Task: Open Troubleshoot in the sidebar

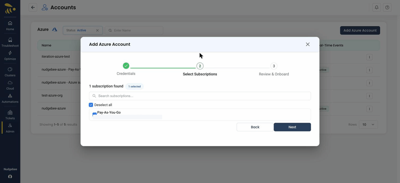Action: pyautogui.click(x=10, y=42)
